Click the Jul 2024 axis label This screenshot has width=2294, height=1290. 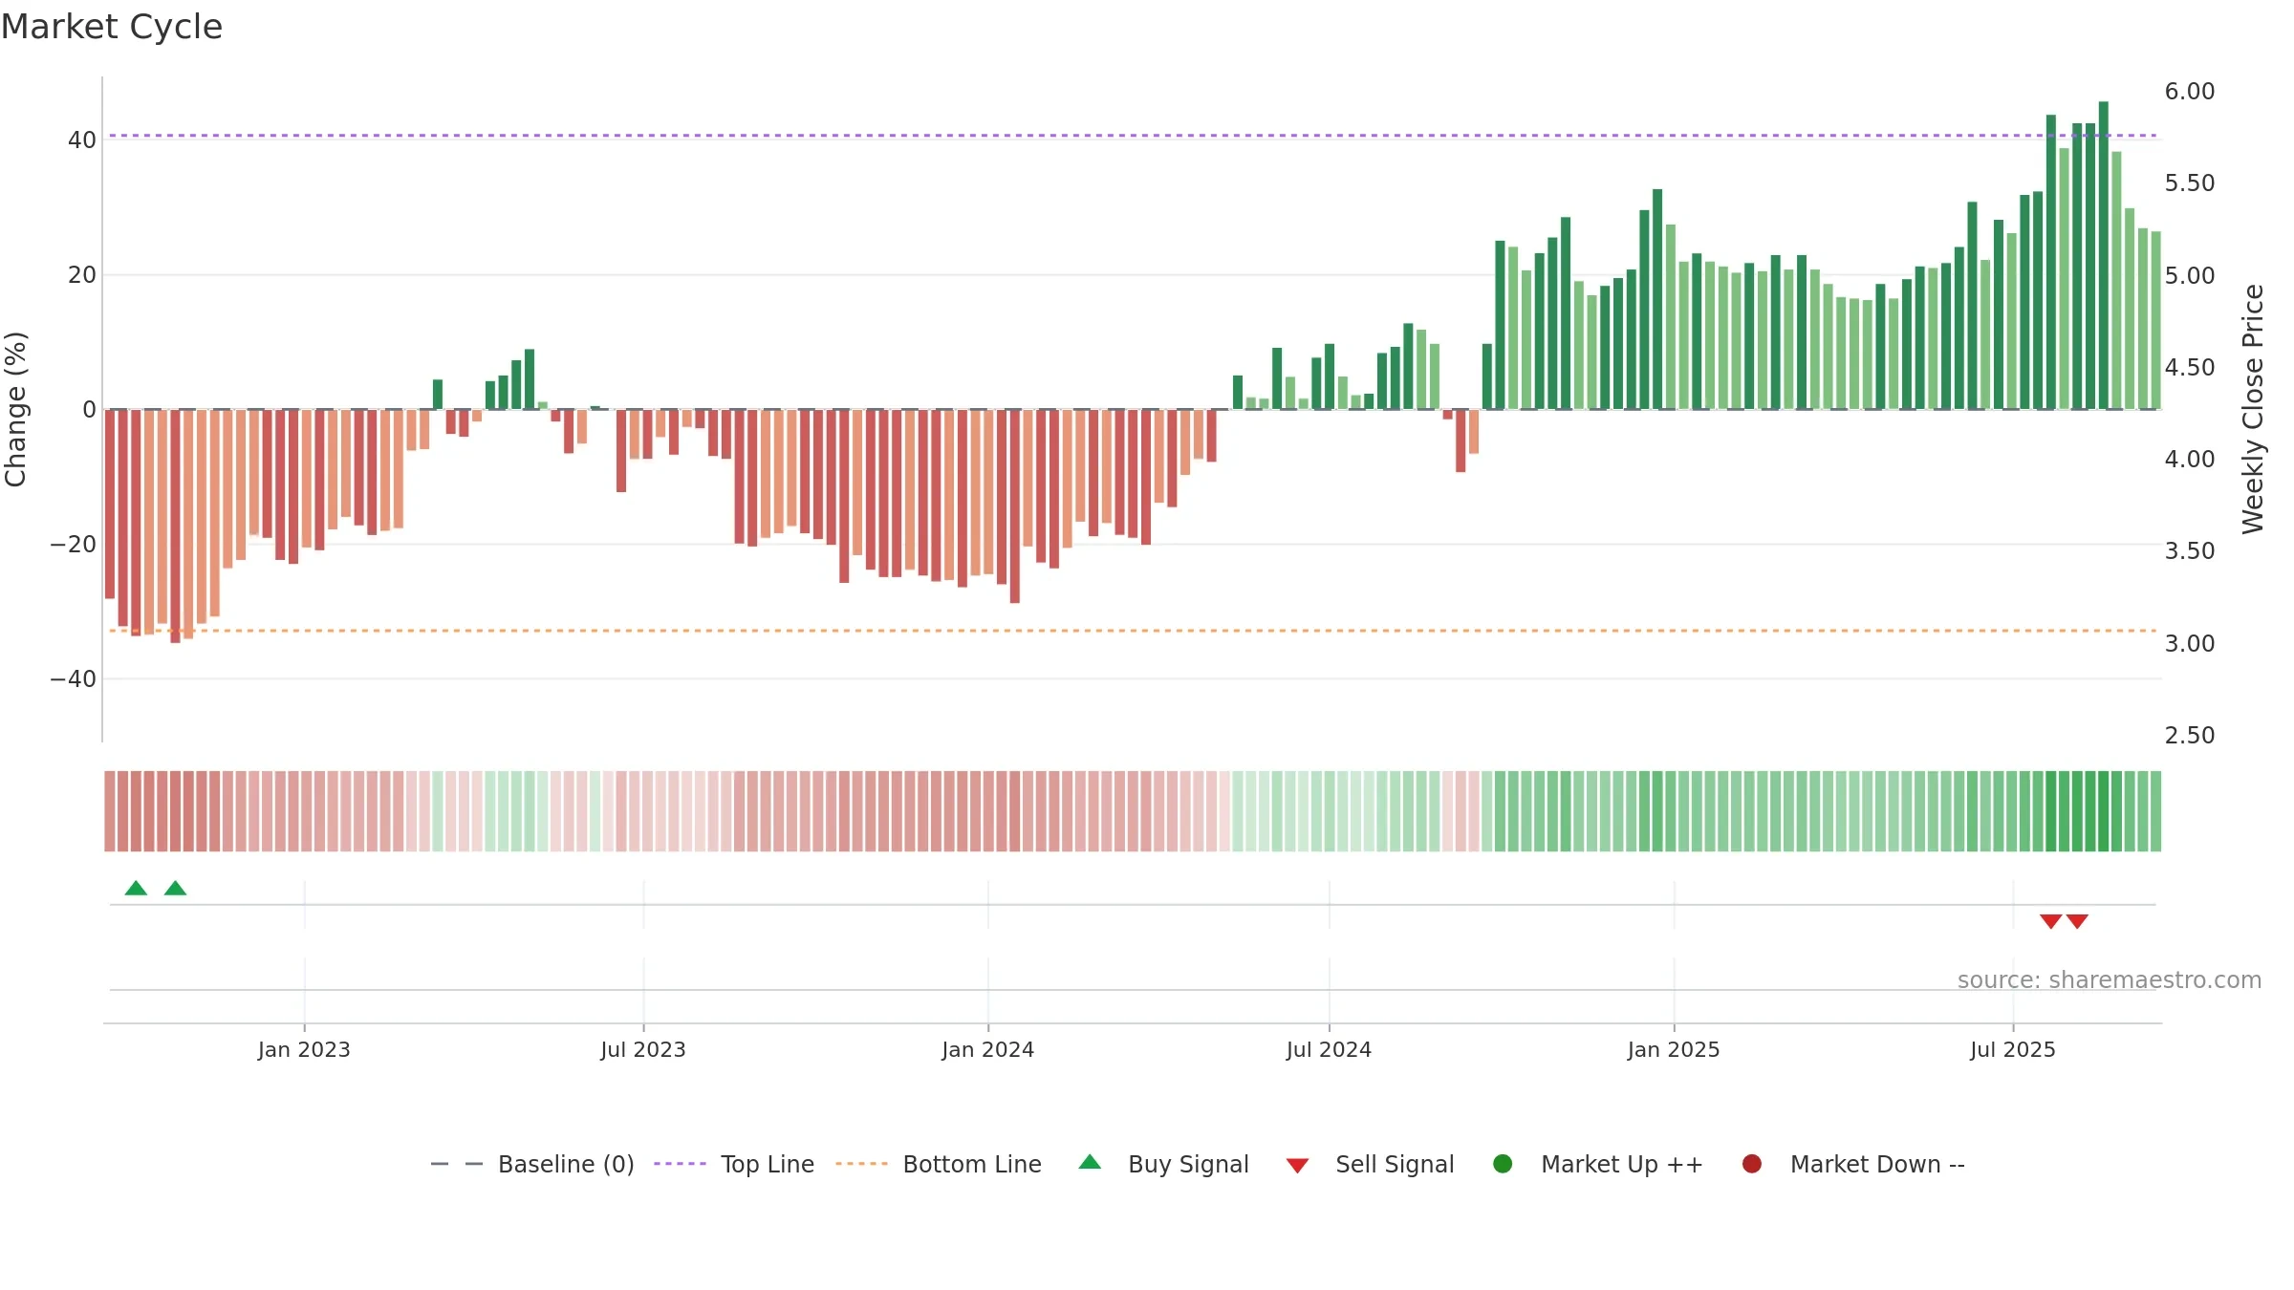tap(1329, 1049)
